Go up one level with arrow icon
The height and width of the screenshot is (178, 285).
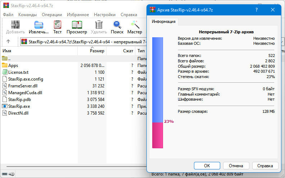coord(8,42)
